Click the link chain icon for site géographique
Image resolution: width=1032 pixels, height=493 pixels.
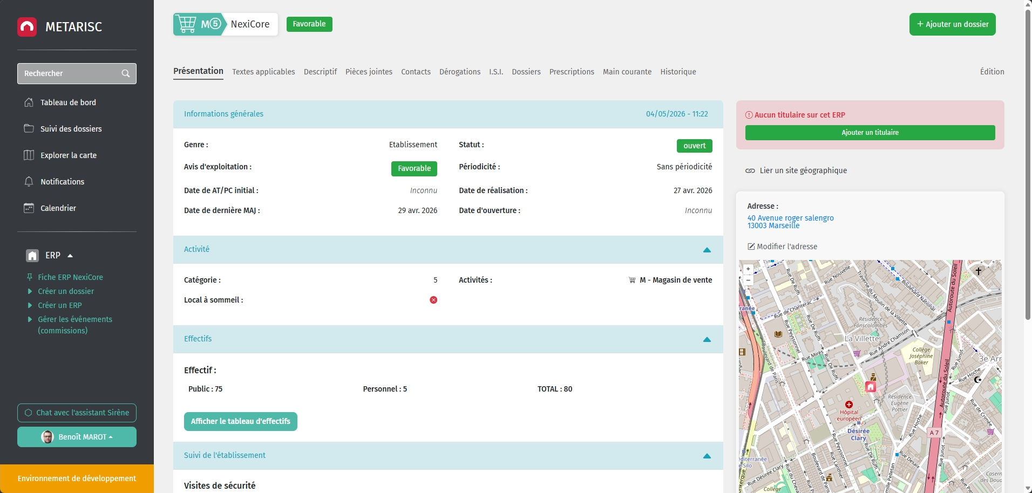coord(750,170)
